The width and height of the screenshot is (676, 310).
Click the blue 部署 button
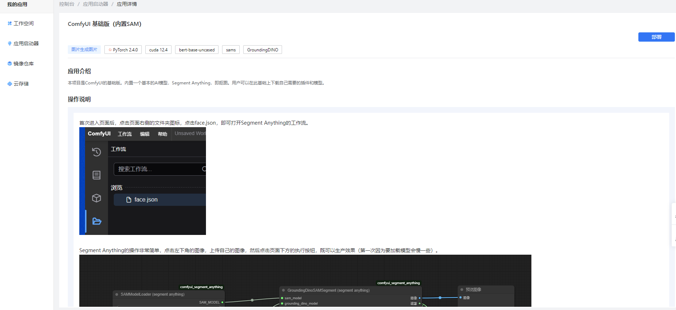[x=656, y=37]
